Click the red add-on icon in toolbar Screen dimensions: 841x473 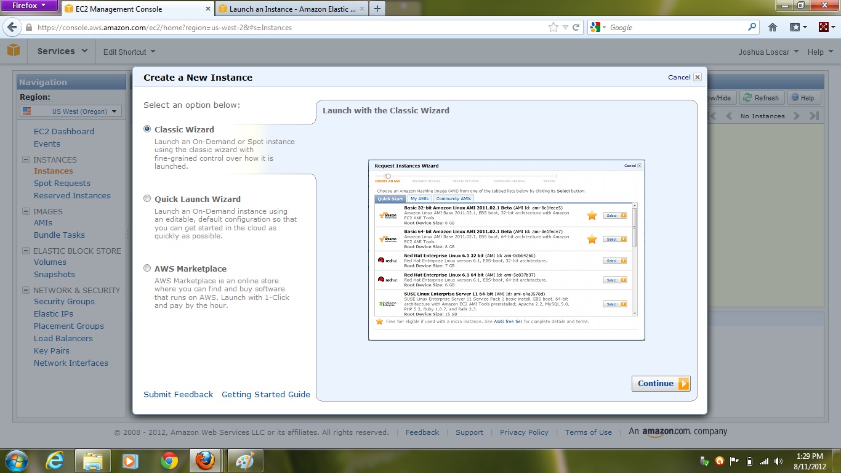pyautogui.click(x=824, y=27)
